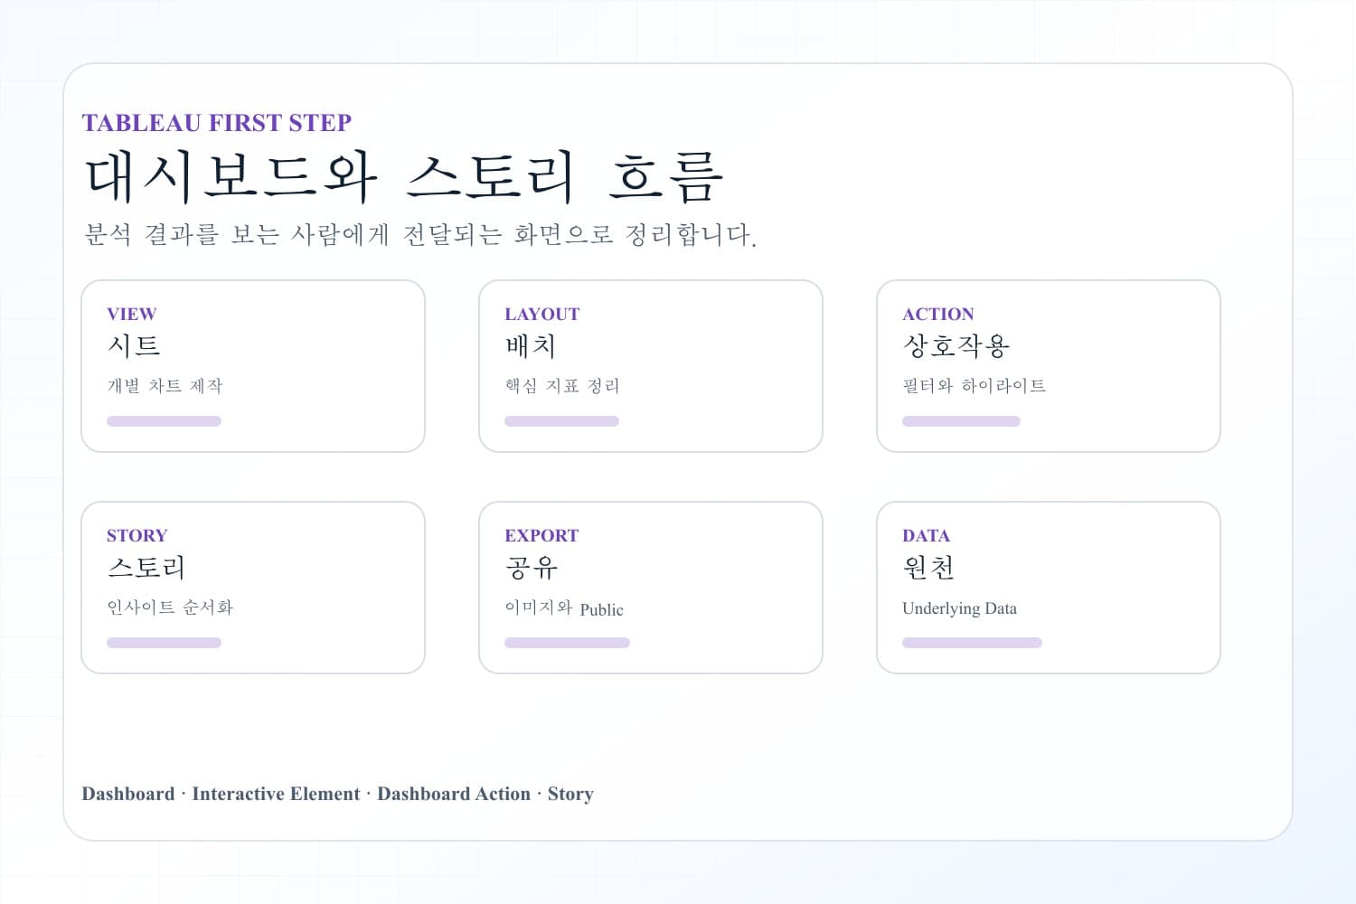Click the 스토리 card title
1356x904 pixels.
[x=146, y=567]
